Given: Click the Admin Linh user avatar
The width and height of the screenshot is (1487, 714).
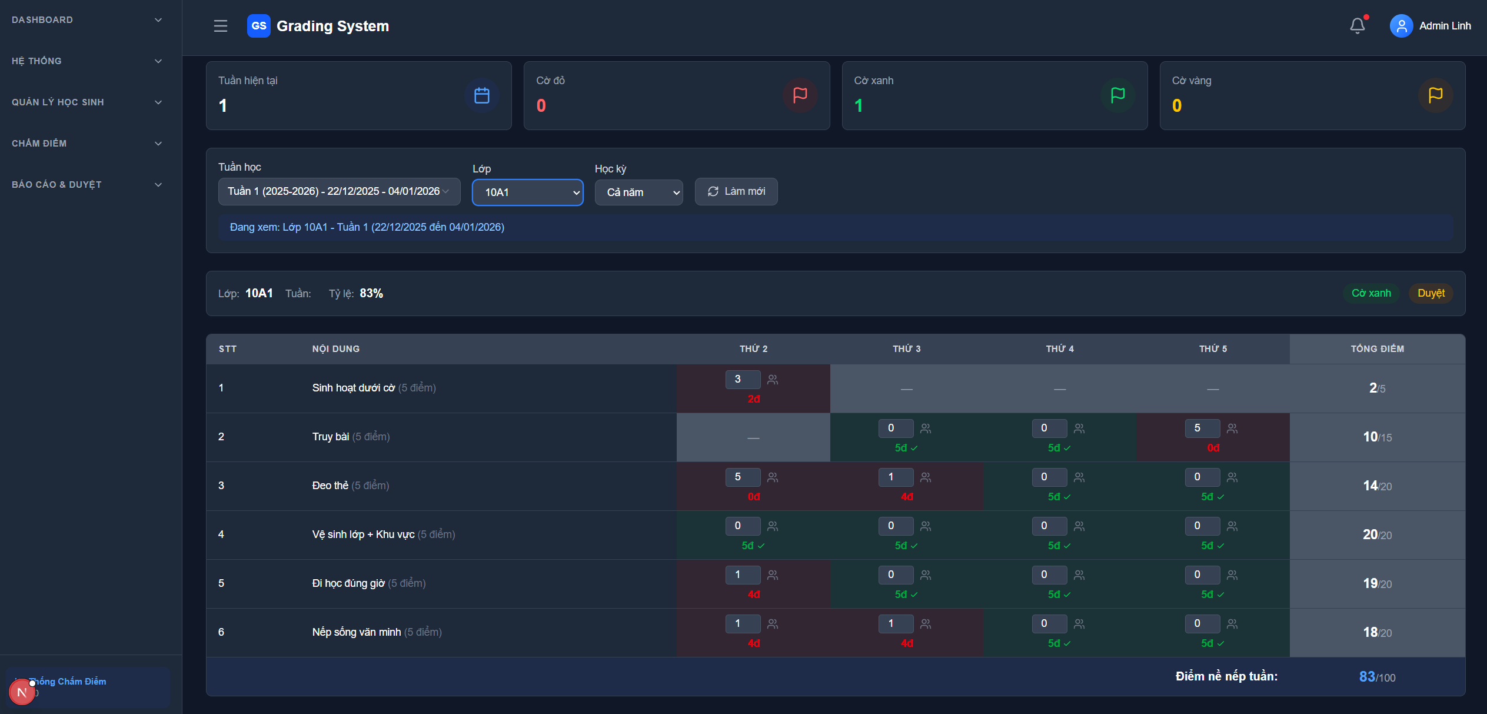Looking at the screenshot, I should pos(1401,26).
